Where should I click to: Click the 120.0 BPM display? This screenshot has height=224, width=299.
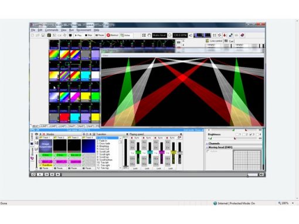tap(180, 35)
